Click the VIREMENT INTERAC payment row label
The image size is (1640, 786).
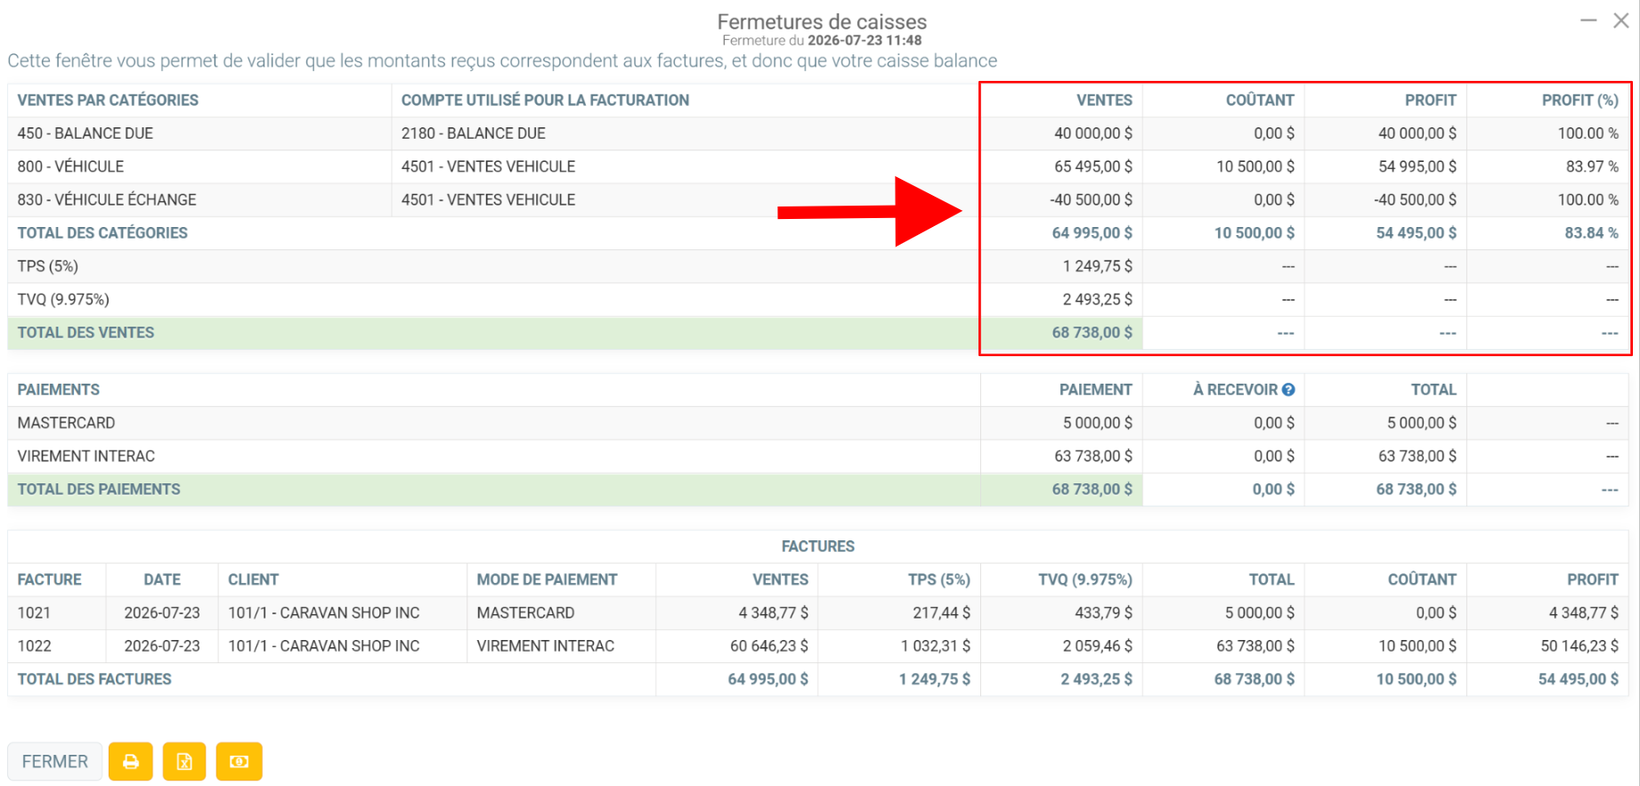click(86, 456)
